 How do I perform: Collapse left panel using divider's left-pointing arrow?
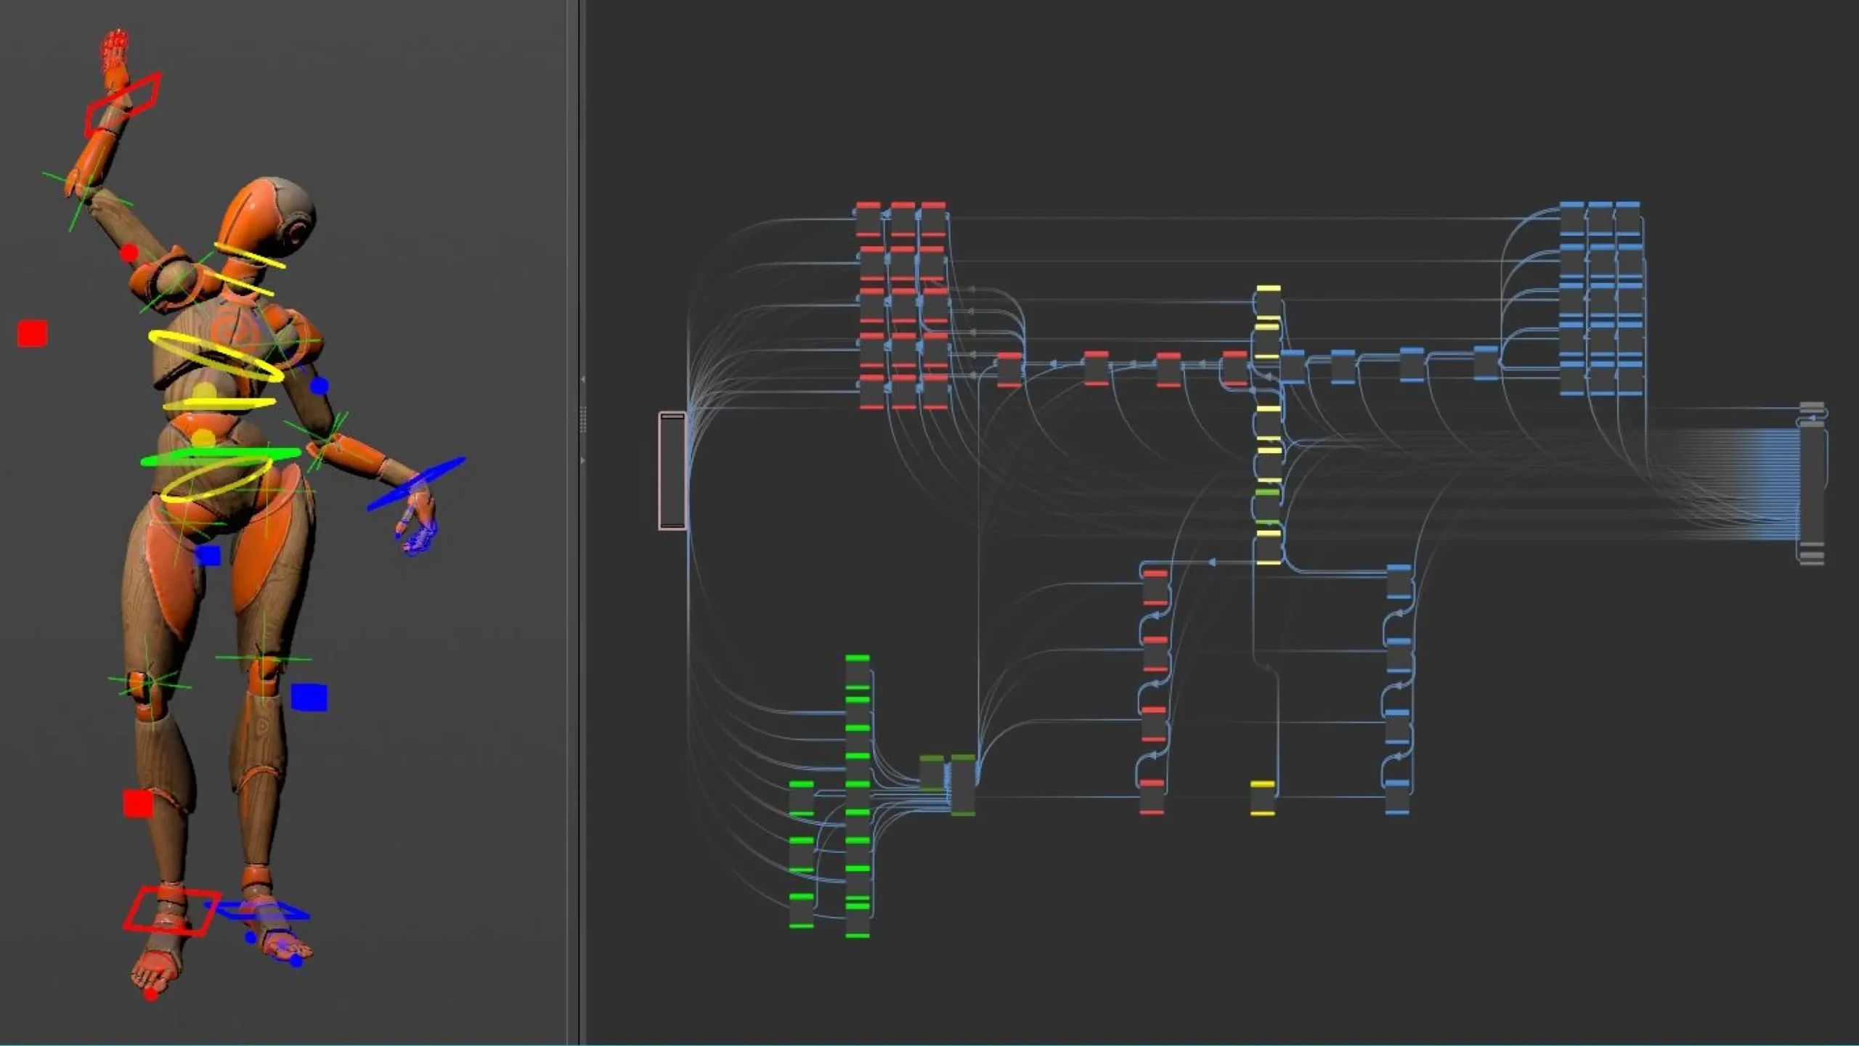tap(582, 380)
